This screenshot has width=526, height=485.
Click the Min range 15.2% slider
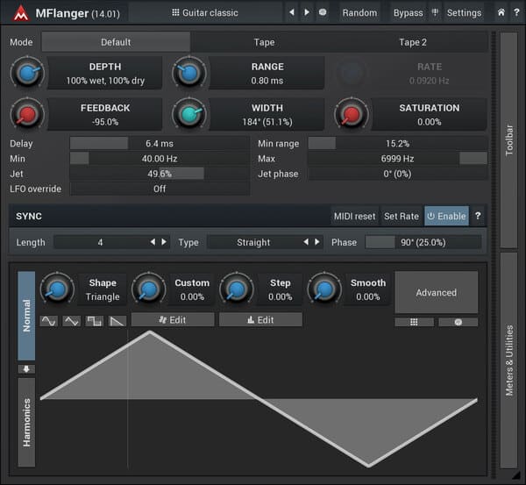[397, 143]
